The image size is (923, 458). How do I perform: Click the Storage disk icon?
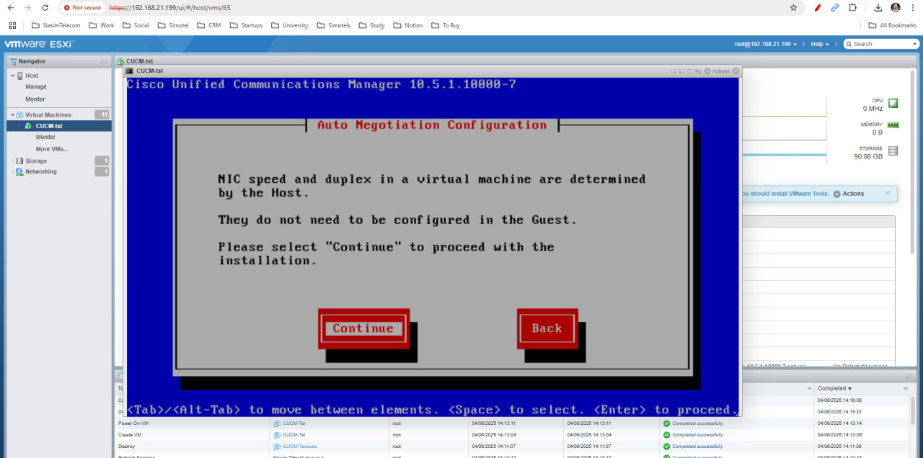click(893, 151)
